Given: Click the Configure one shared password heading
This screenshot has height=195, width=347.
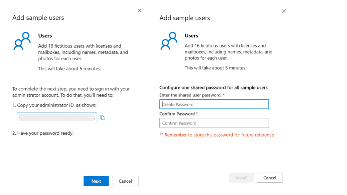Looking at the screenshot, I should click(x=213, y=88).
